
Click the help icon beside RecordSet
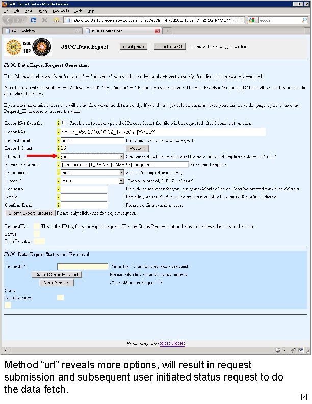pyautogui.click(x=58, y=132)
